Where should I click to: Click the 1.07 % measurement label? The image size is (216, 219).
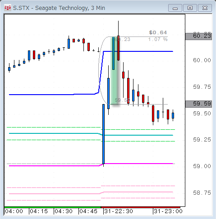point(158,40)
